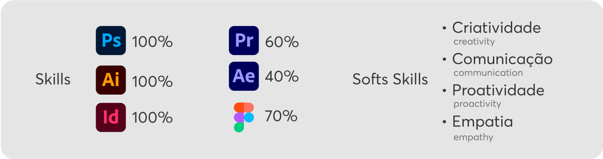The height and width of the screenshot is (159, 603).
Task: Select the 60% Premiere percentage
Action: 282,42
